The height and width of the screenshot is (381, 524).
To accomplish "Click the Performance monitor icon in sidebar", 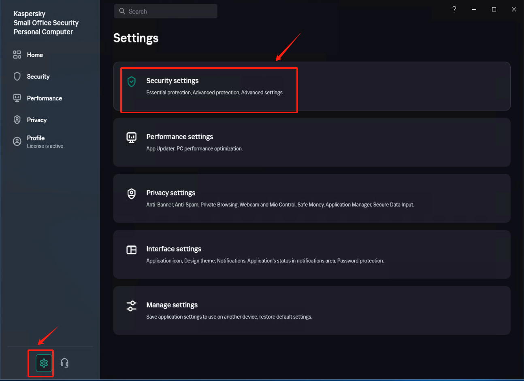I will [17, 98].
